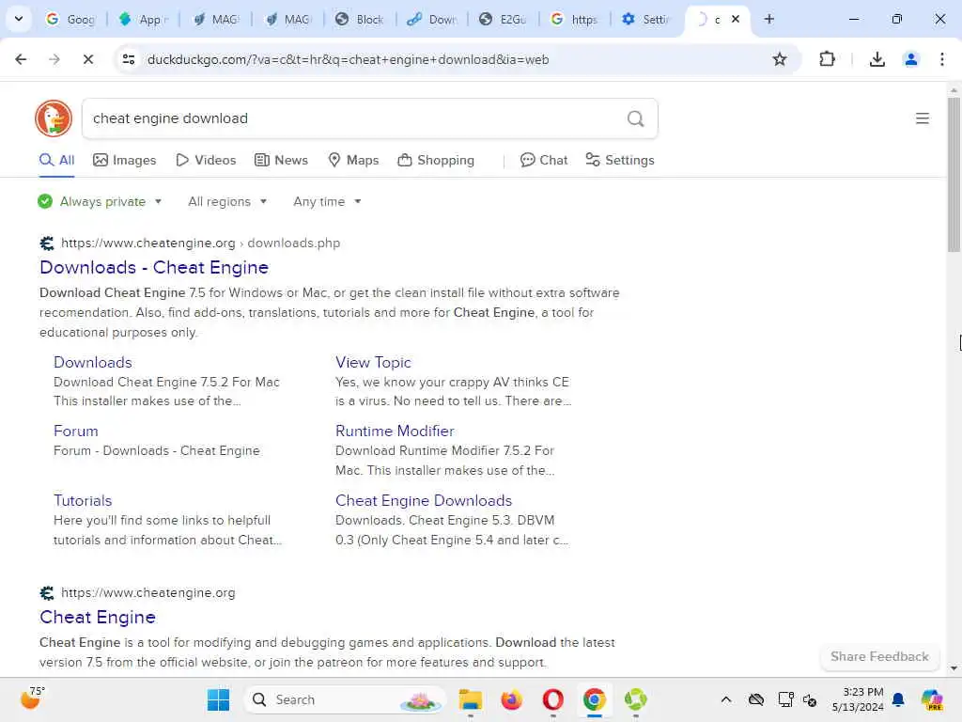Click the cheatengine.org downloads.php URL
Screen dimensions: 962x722
(200, 243)
